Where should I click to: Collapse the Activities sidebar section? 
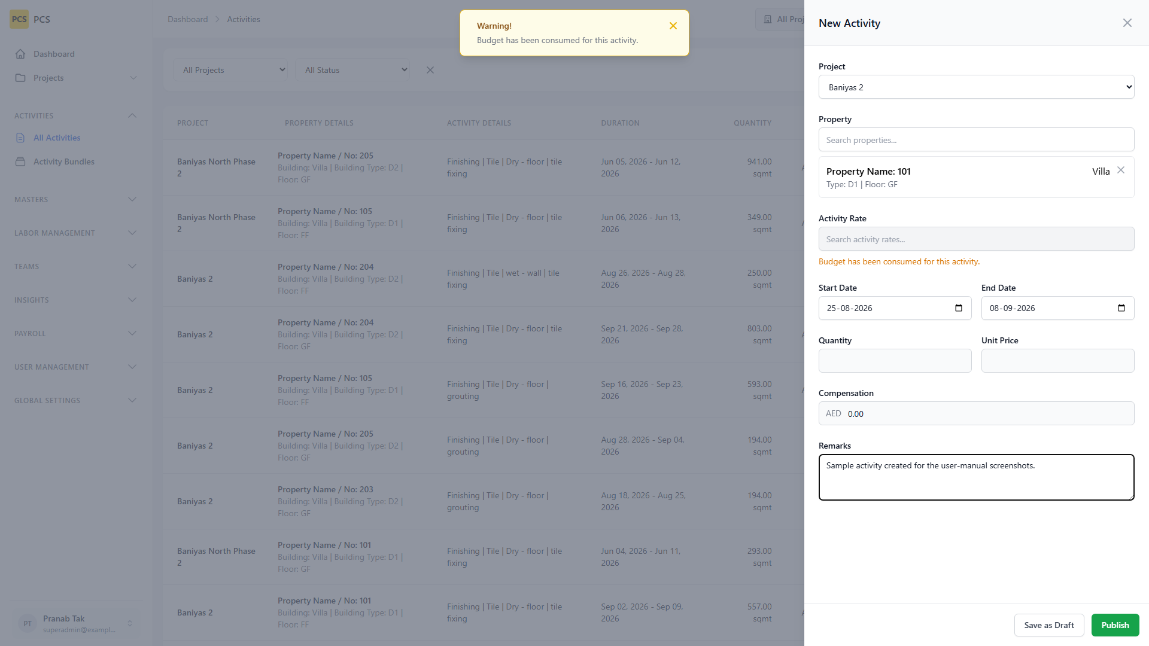[132, 115]
